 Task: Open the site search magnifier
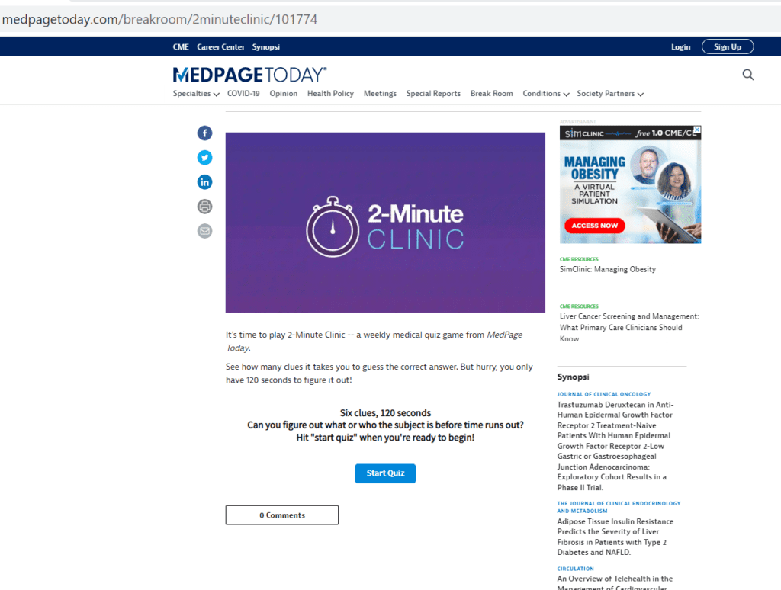tap(747, 75)
